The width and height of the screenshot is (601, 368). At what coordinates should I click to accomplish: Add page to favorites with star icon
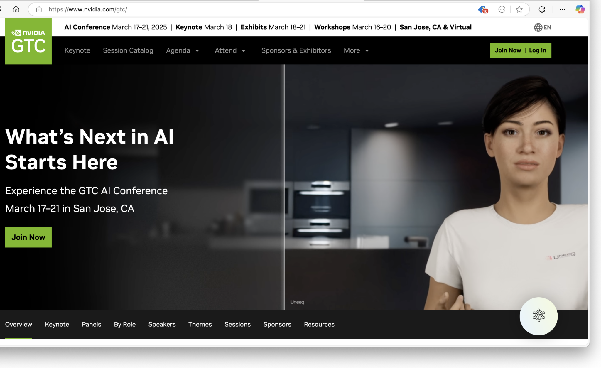(x=519, y=9)
